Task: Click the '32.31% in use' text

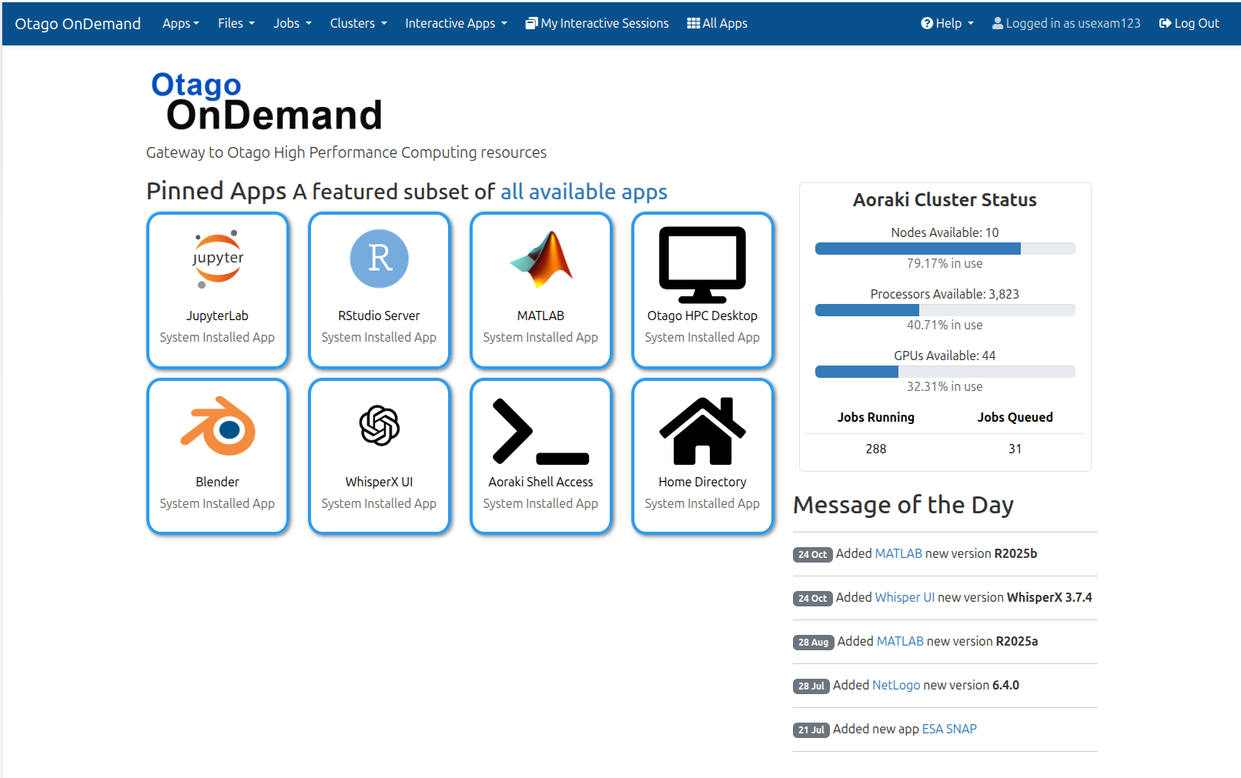Action: [x=945, y=386]
